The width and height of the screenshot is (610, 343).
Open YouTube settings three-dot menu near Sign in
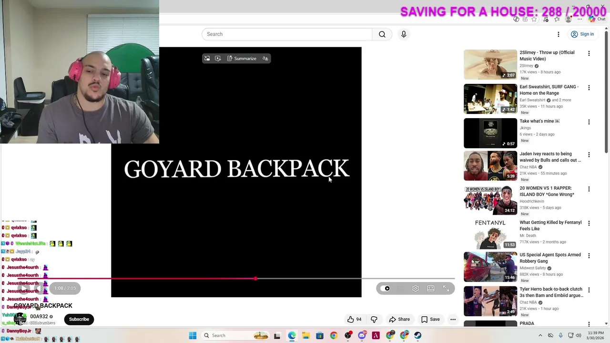pyautogui.click(x=559, y=34)
